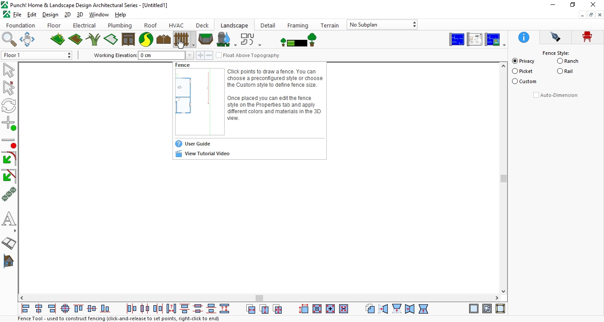The width and height of the screenshot is (604, 322).
Task: Expand the sprinkler tool dropdown arrow
Action: coord(235,45)
